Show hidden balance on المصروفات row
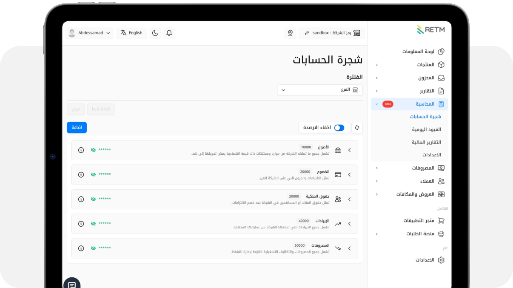The width and height of the screenshot is (513, 288). pos(93,248)
